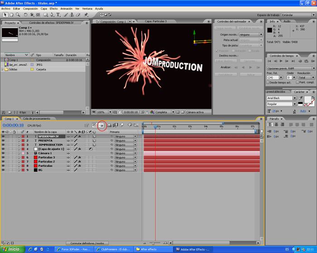
Task: Open parent dropdown for Particulas layer
Action: [x=125, y=166]
